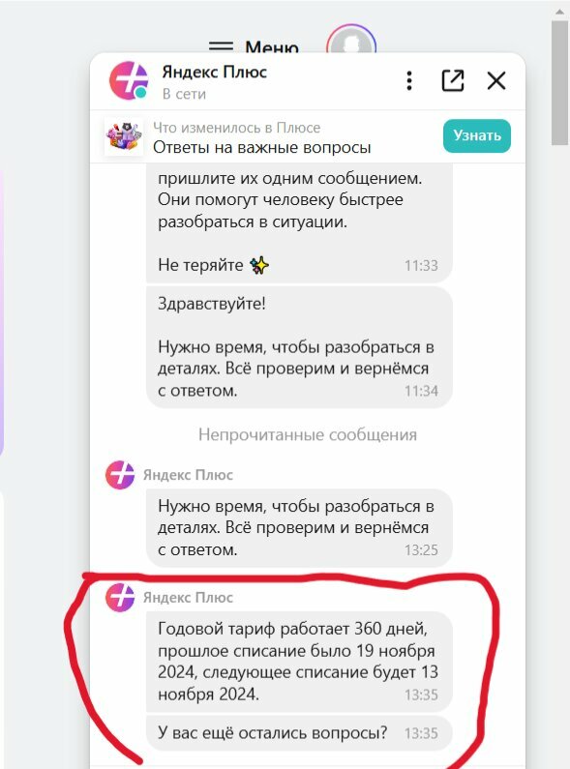Viewport: 570px width, 769px height.
Task: Click the Здравствуйте message bubble
Action: click(299, 347)
